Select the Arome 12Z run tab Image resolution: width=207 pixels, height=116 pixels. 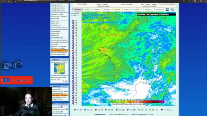[x=128, y=9]
